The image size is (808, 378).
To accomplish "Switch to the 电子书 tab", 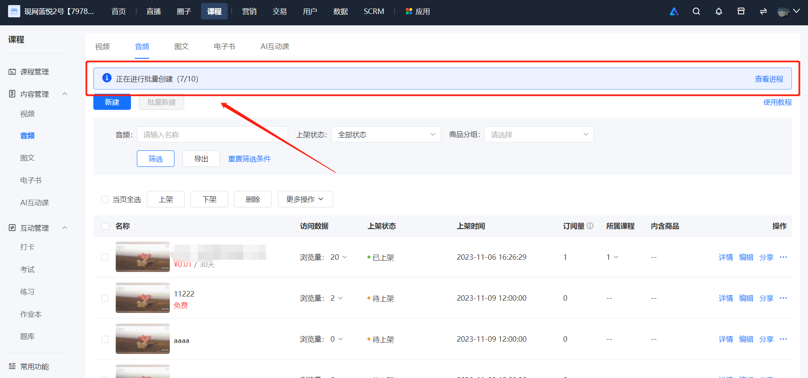I will coord(224,46).
